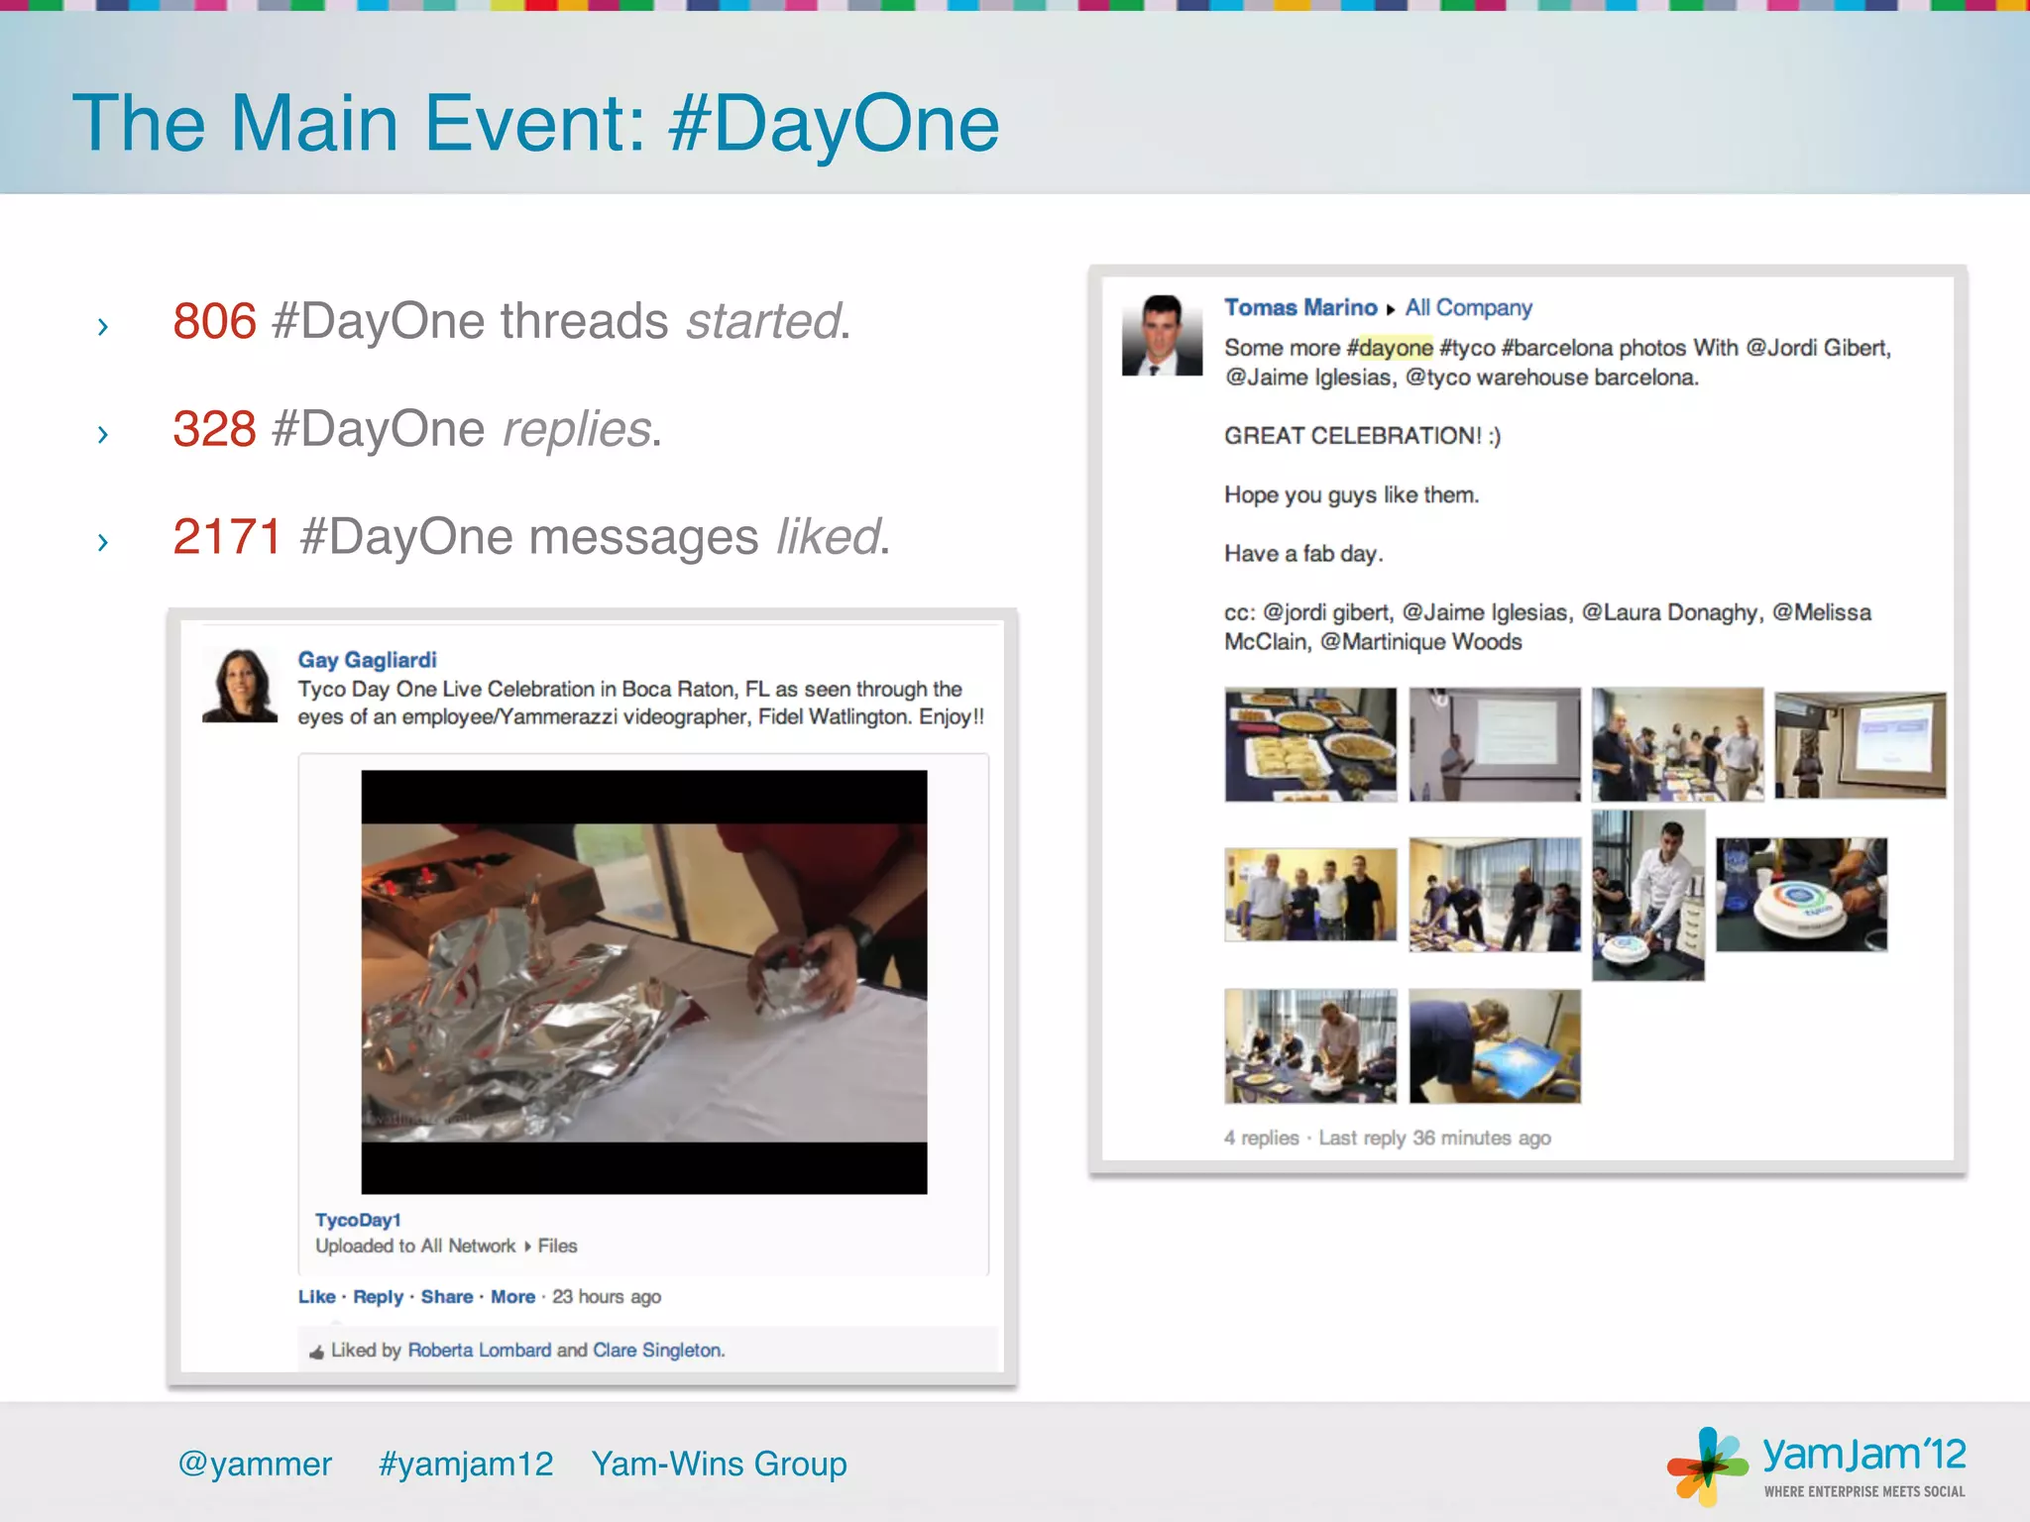Click the highlighted #dayone hashtag
This screenshot has height=1522, width=2030.
[x=1390, y=348]
